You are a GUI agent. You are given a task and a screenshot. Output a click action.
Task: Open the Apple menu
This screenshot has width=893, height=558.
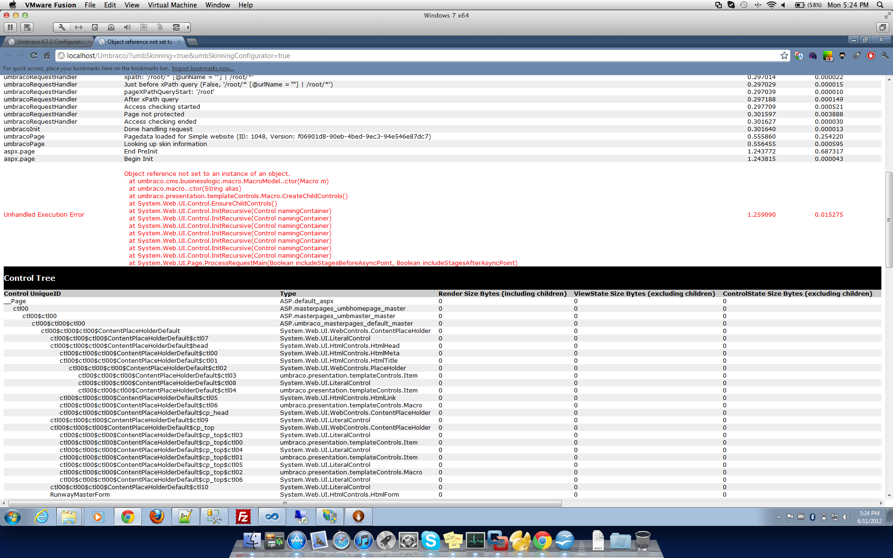[x=13, y=5]
